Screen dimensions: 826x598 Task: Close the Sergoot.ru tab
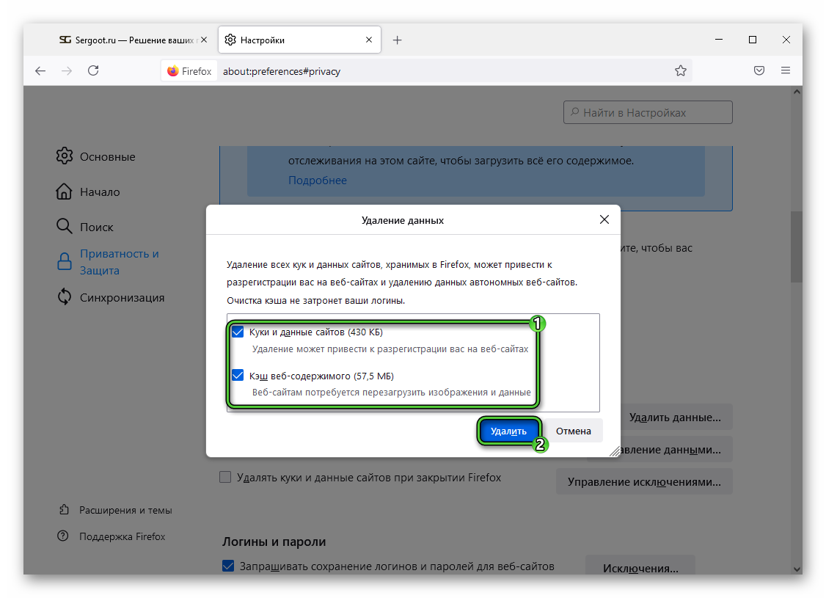(x=203, y=40)
